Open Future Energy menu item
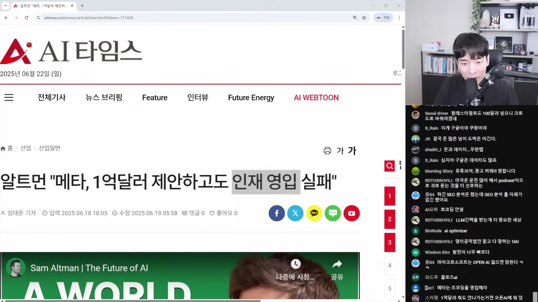The height and width of the screenshot is (302, 538). click(x=251, y=97)
